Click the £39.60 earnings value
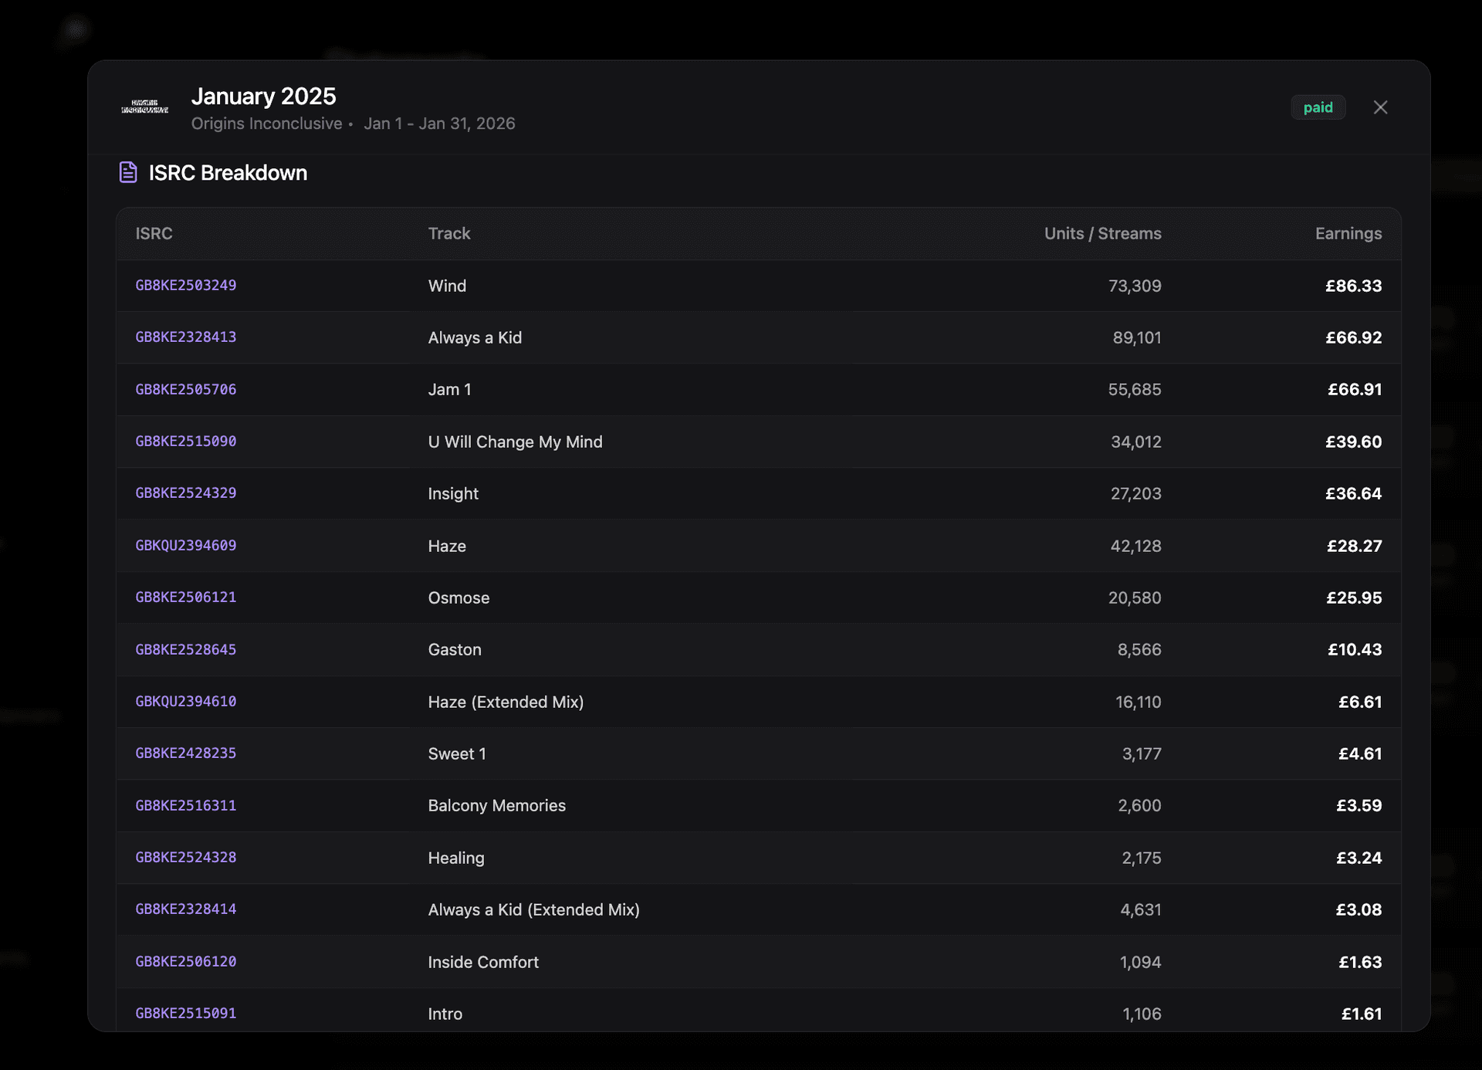The height and width of the screenshot is (1070, 1482). coord(1353,442)
